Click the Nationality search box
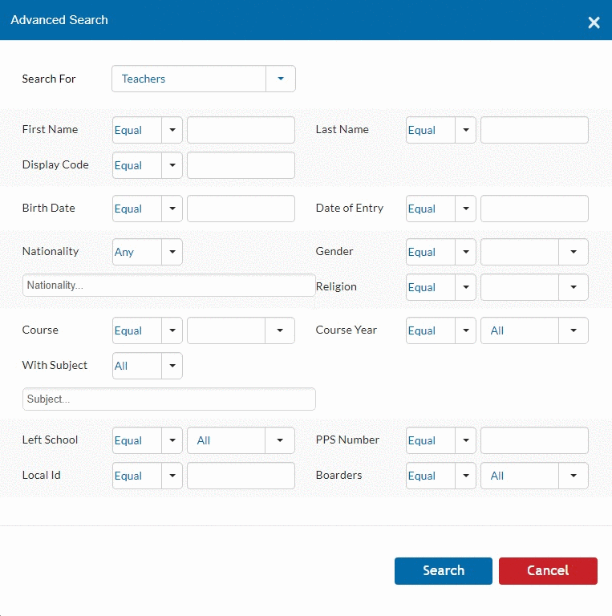Image resolution: width=612 pixels, height=616 pixels. click(169, 286)
